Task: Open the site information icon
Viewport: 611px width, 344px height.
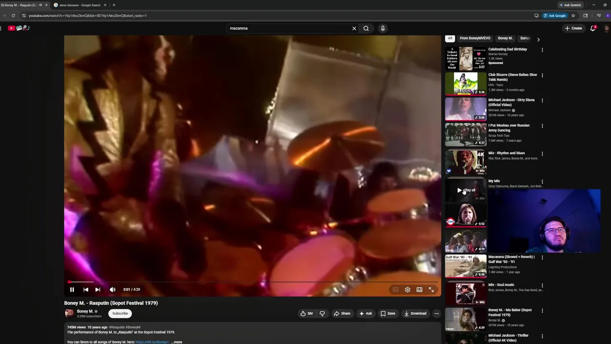Action: (24, 15)
